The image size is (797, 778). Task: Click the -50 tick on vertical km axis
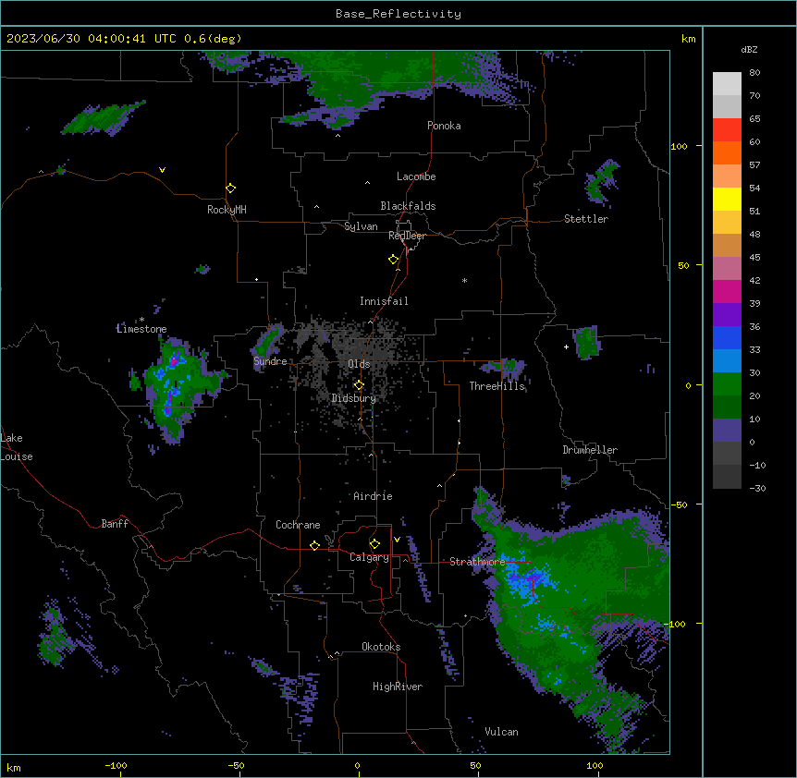pyautogui.click(x=679, y=504)
